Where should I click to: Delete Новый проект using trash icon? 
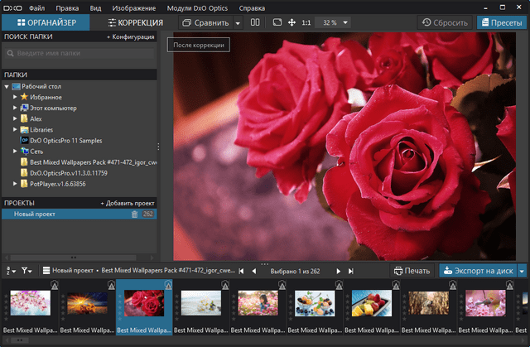point(135,214)
